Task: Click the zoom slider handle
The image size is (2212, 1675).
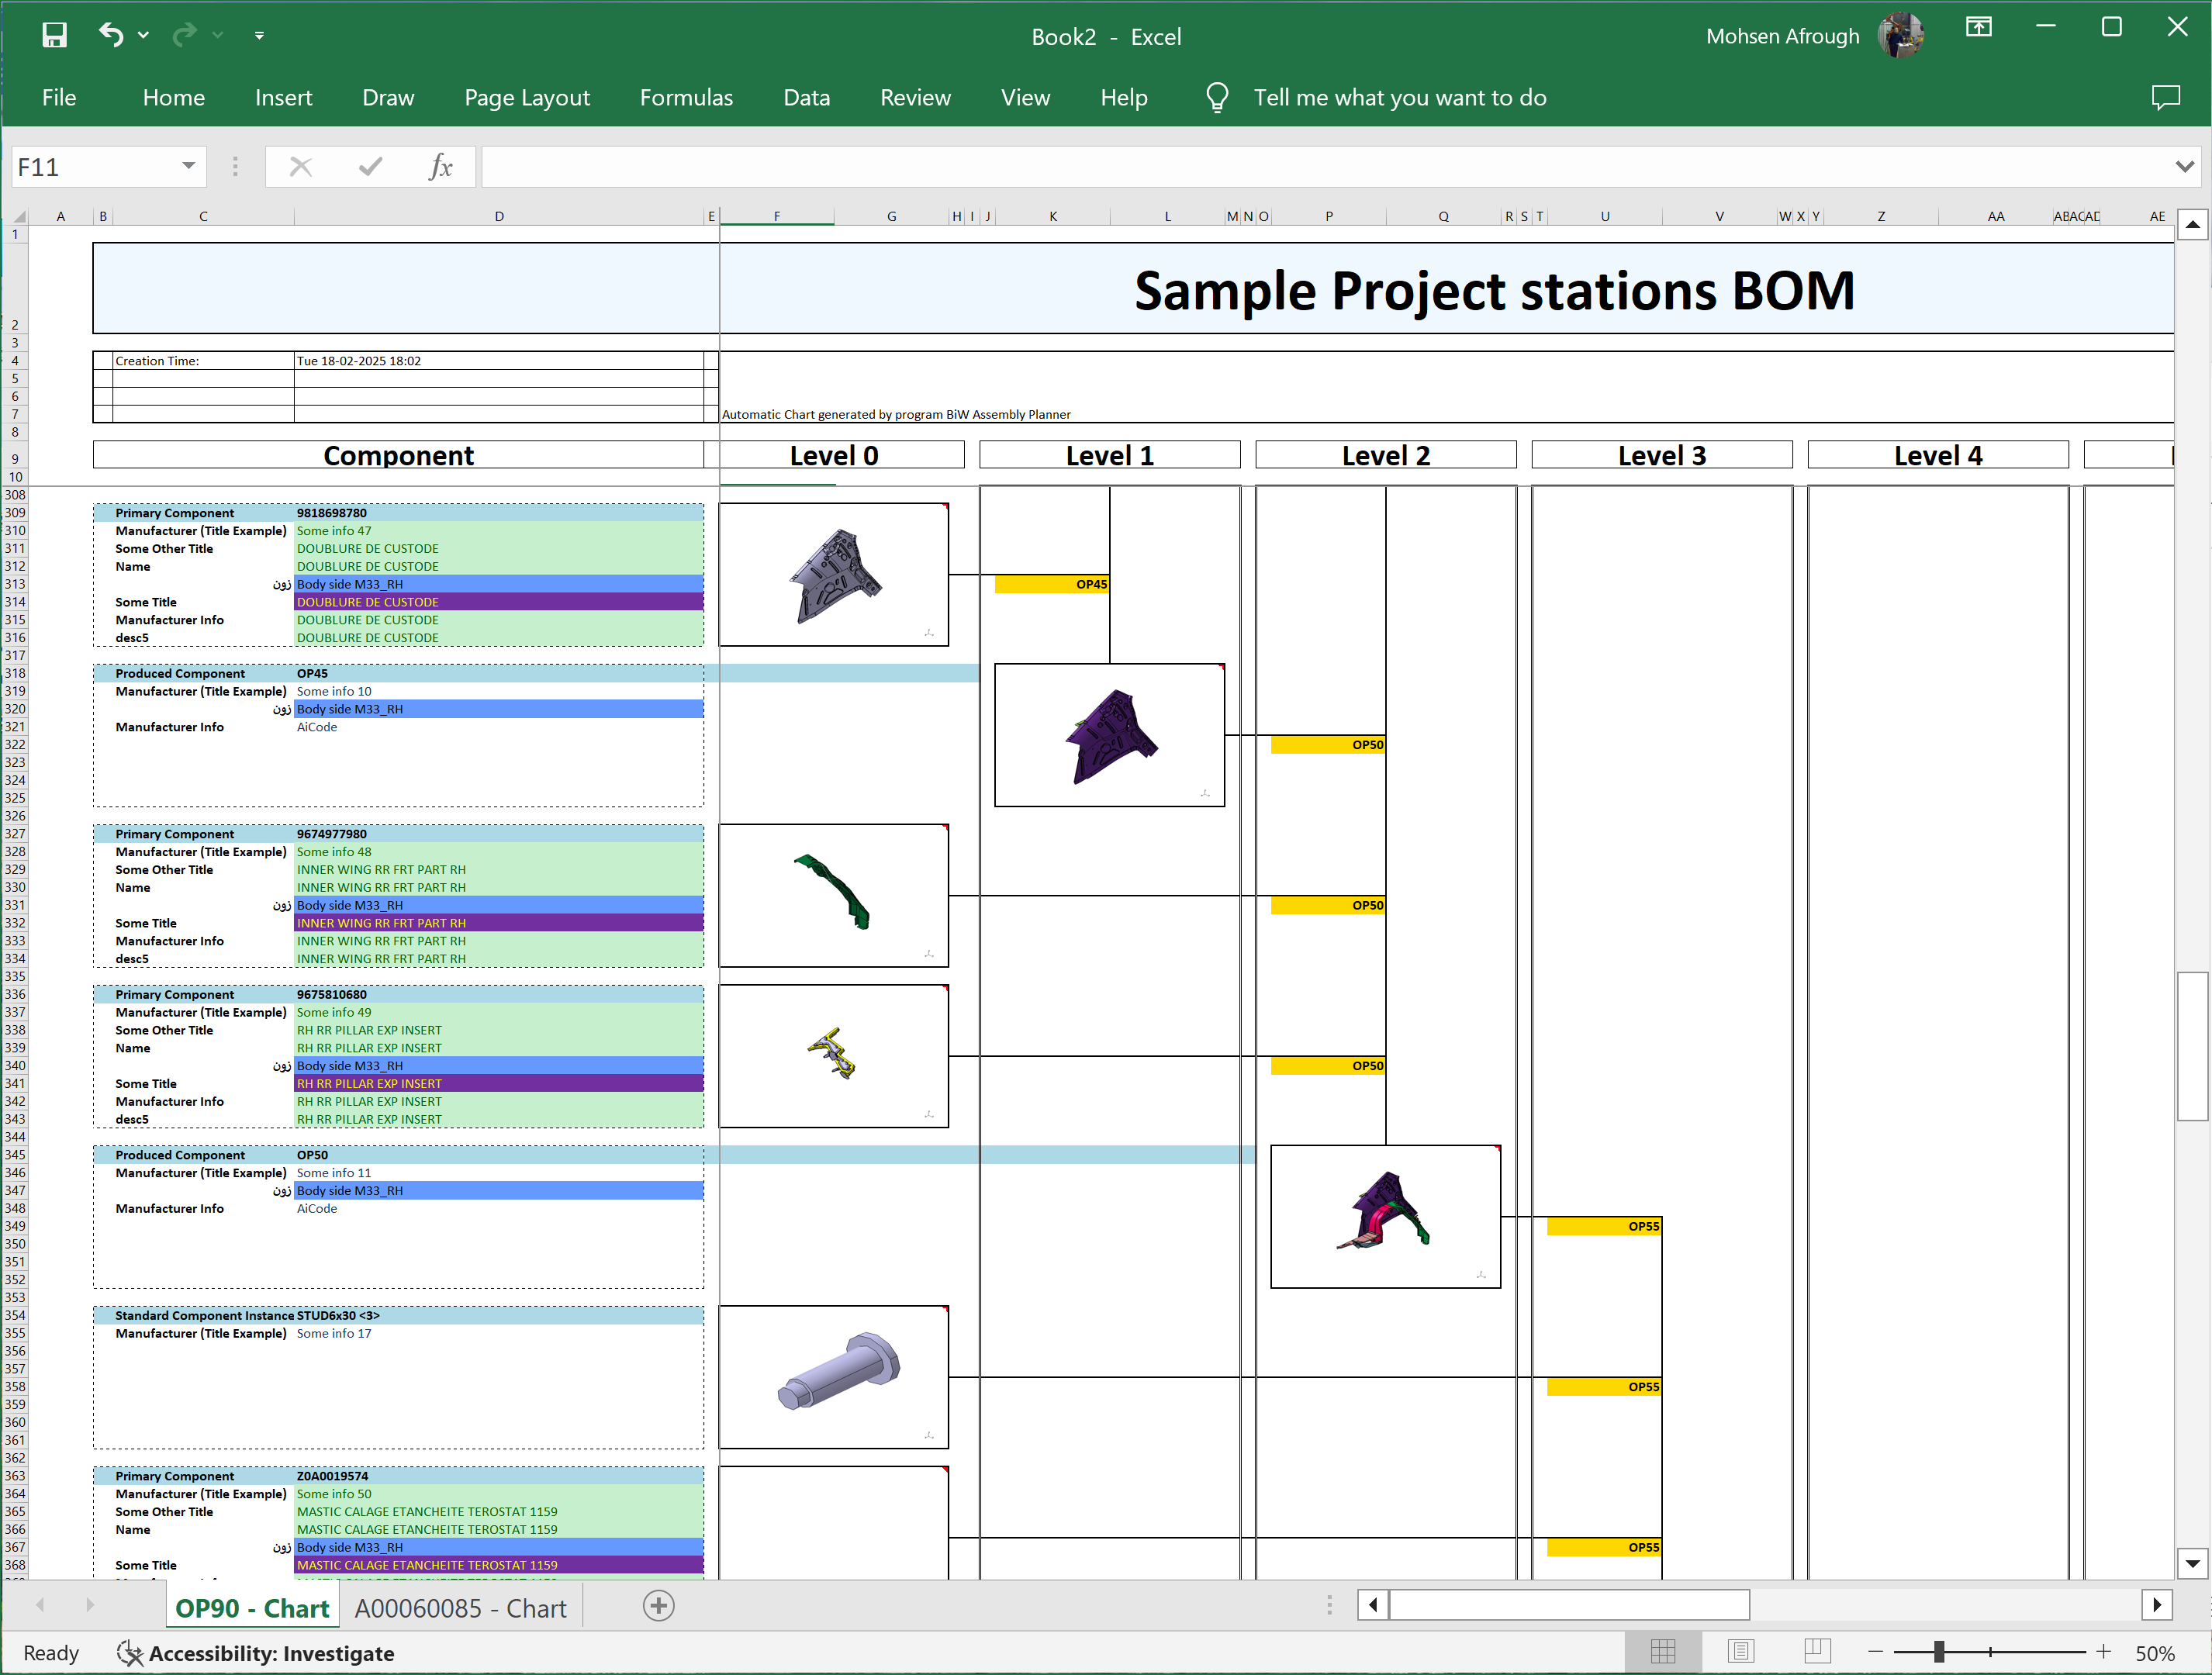Action: tap(1939, 1652)
